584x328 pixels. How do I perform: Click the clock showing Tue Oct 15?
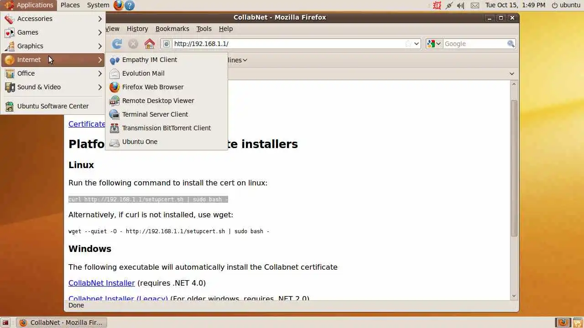pyautogui.click(x=515, y=5)
